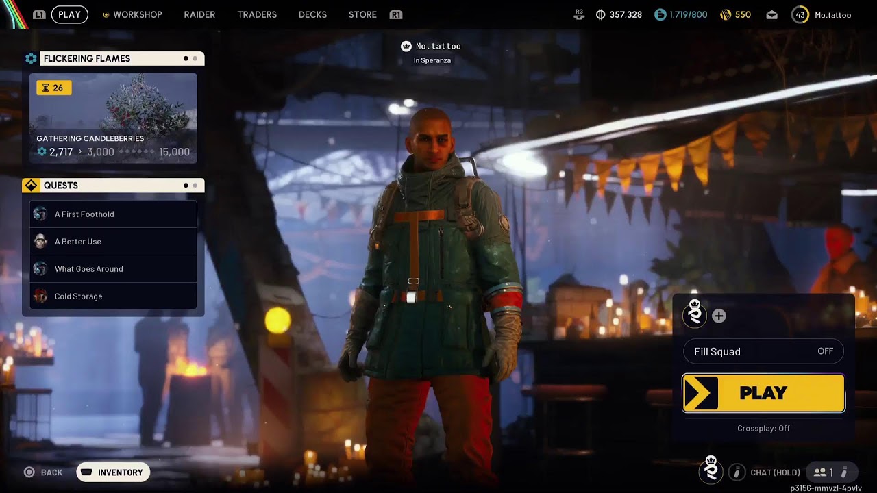This screenshot has width=877, height=493.
Task: Toggle the Fill Squad OFF switch
Action: pos(763,351)
